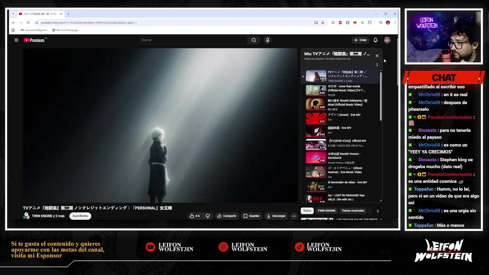The image size is (489, 275).
Task: Open more actions ellipsis under video
Action: (294, 216)
